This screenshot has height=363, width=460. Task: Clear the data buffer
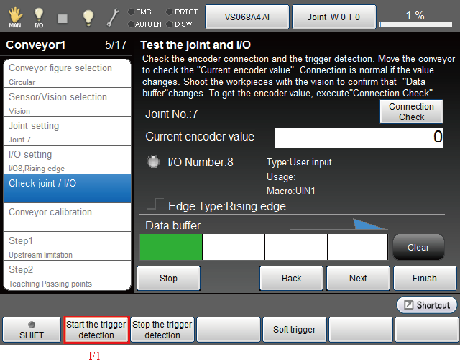(x=418, y=247)
